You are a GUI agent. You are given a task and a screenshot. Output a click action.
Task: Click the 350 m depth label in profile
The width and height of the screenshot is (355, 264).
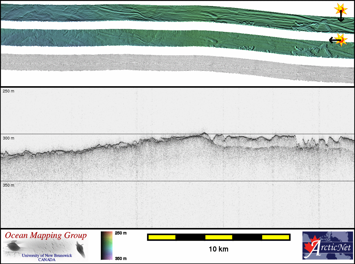point(9,185)
